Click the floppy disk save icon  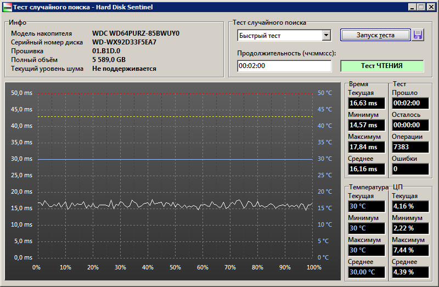(x=418, y=35)
